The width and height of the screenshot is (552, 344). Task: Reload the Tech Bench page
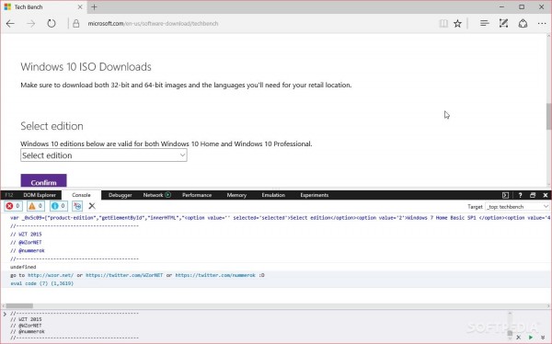tap(52, 24)
